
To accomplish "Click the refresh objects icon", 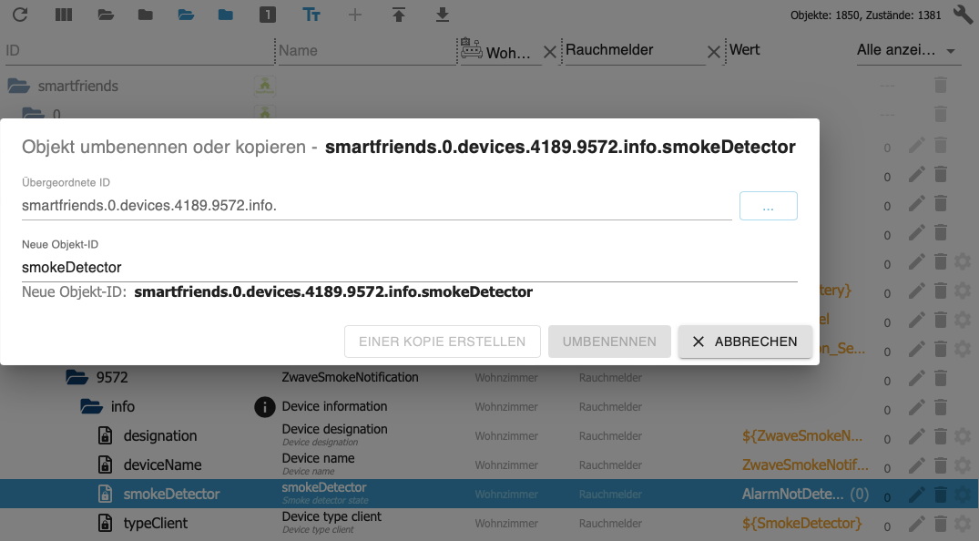I will coord(19,15).
